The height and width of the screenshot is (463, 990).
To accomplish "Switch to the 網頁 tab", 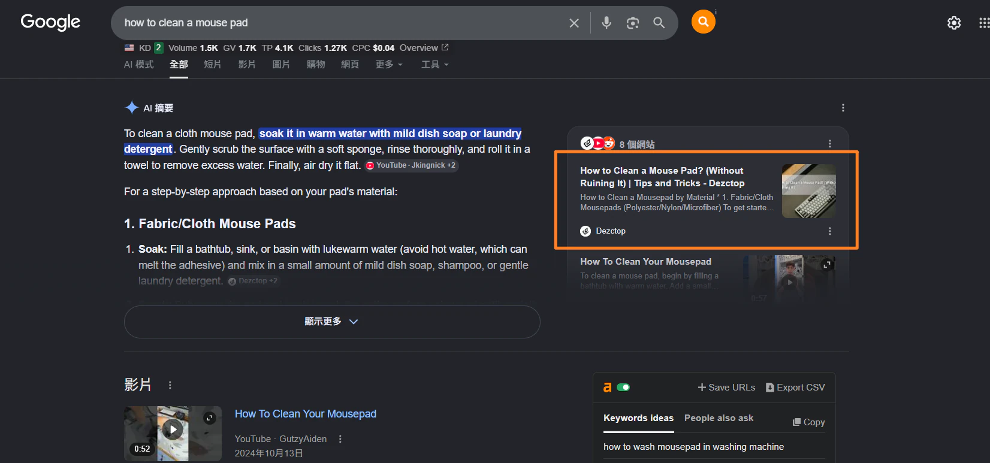I will coord(350,65).
